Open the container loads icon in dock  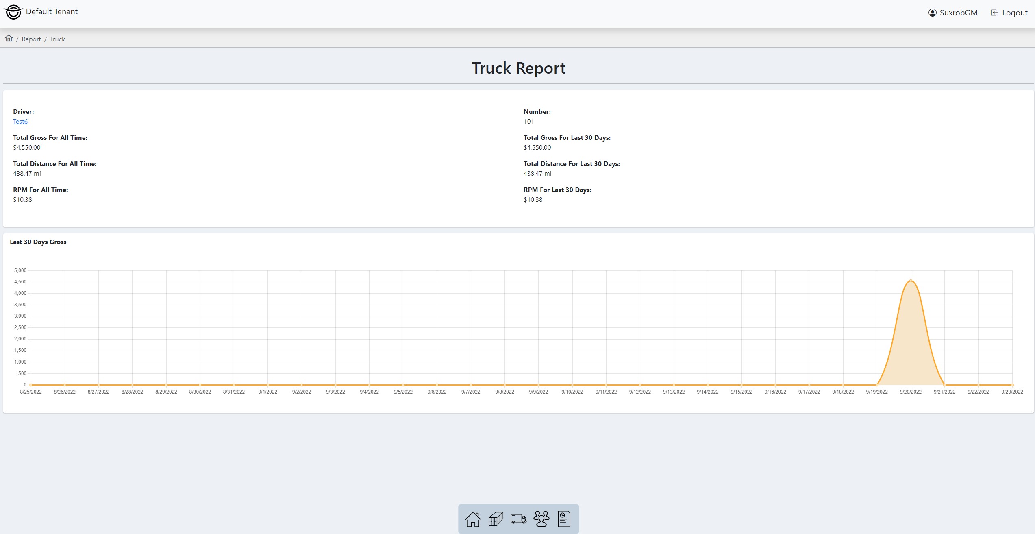coord(496,519)
